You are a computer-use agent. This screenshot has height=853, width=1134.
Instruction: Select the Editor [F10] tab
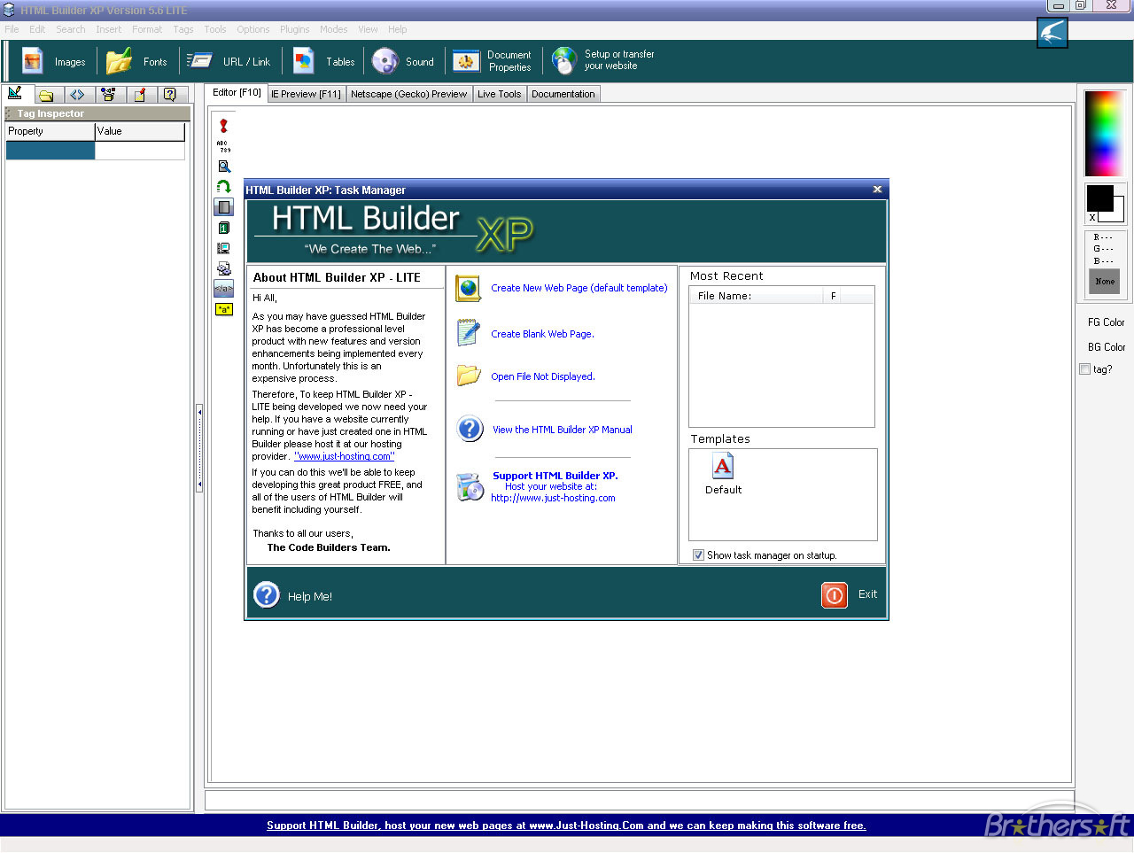[x=237, y=92]
